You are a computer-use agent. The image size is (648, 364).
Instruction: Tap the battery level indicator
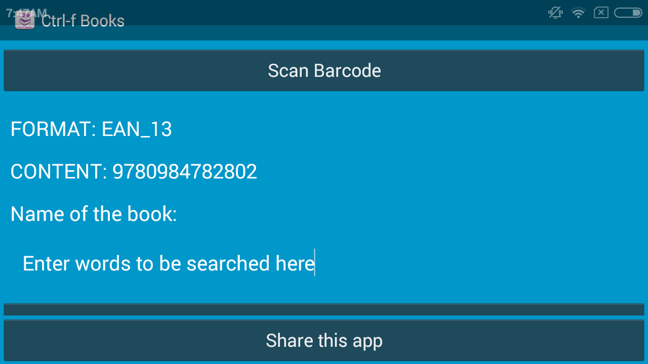[x=628, y=13]
